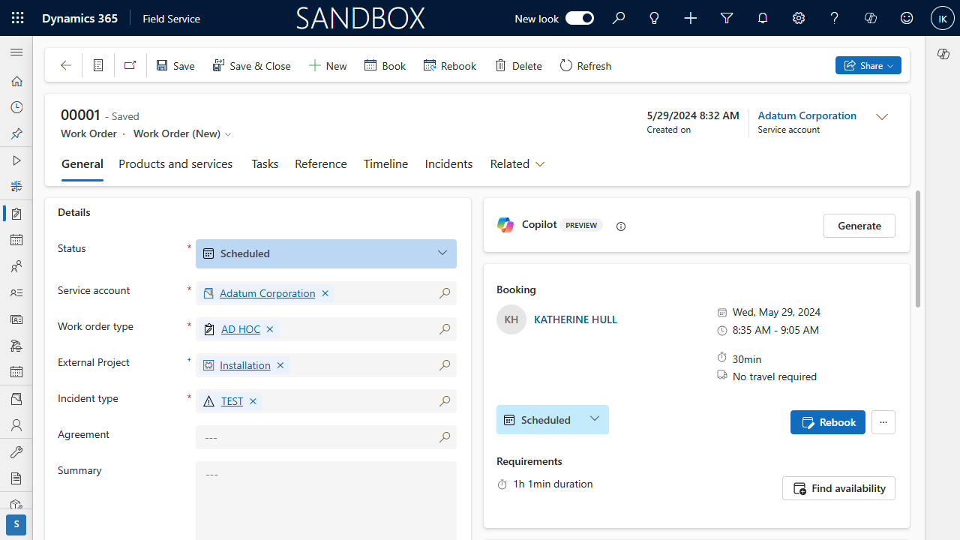The image size is (960, 540).
Task: Click the blue Rebook button in Booking
Action: coord(828,422)
